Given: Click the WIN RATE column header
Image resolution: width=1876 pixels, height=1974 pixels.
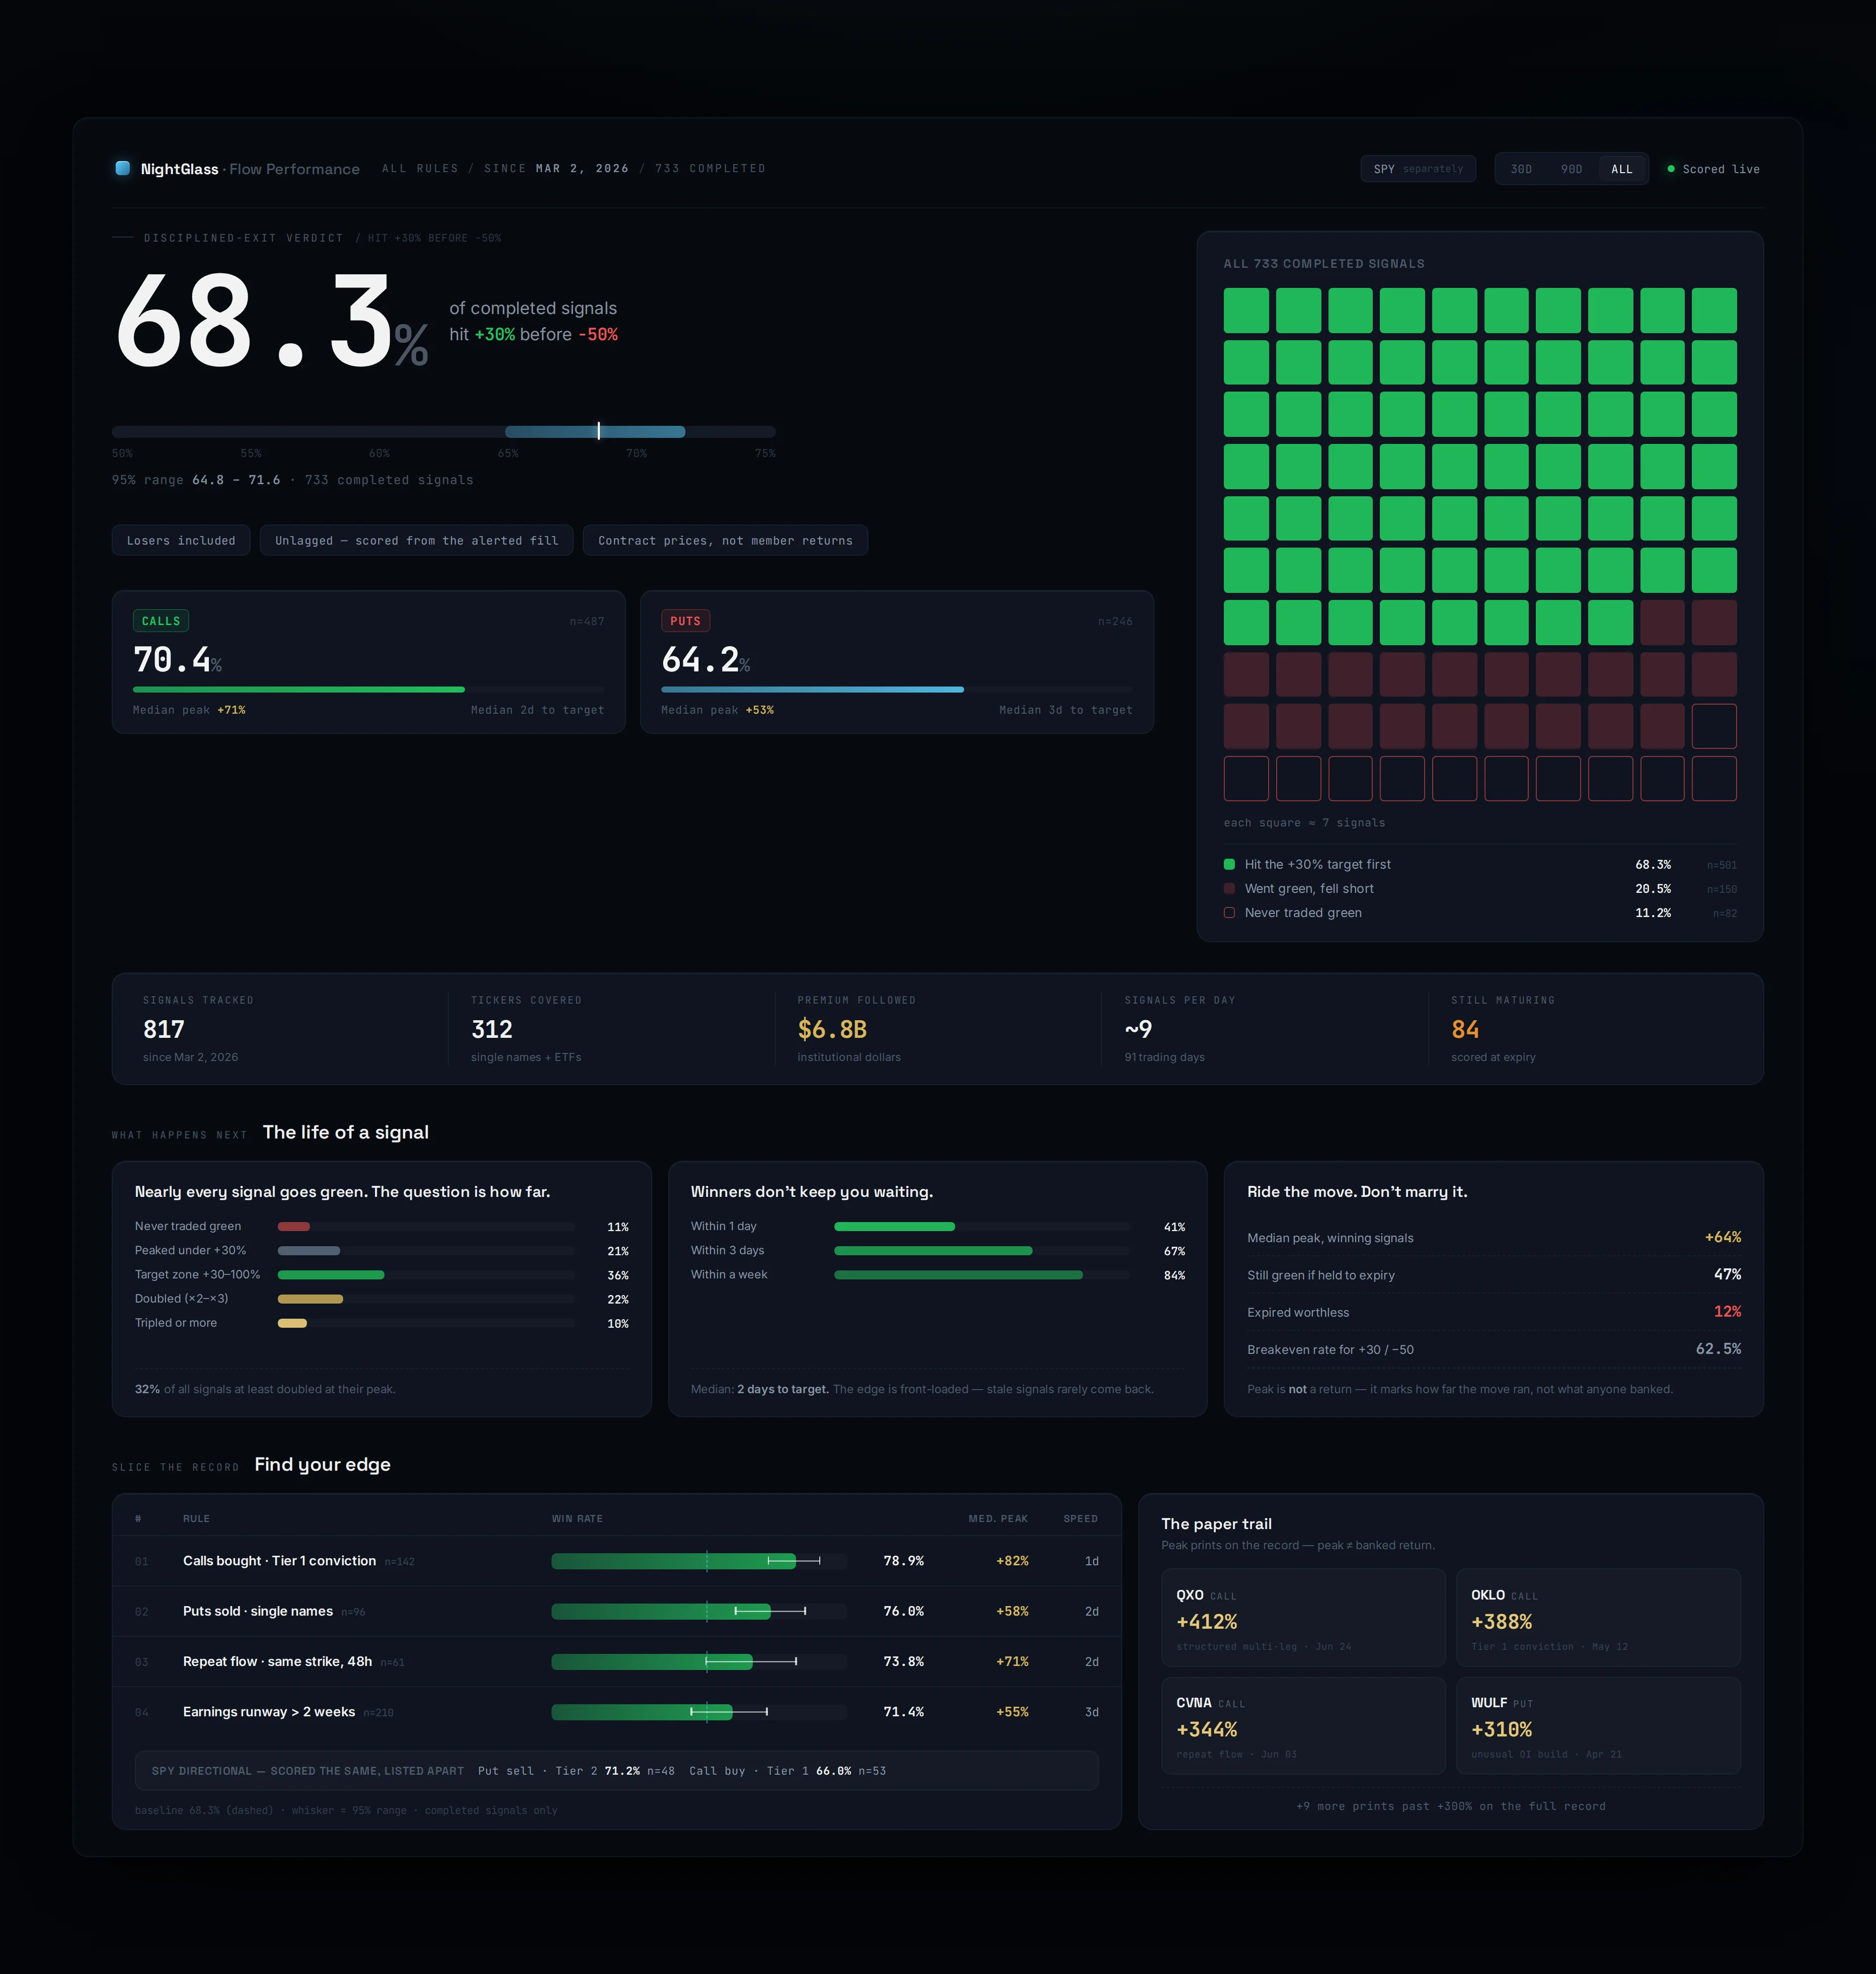Looking at the screenshot, I should pyautogui.click(x=577, y=1518).
